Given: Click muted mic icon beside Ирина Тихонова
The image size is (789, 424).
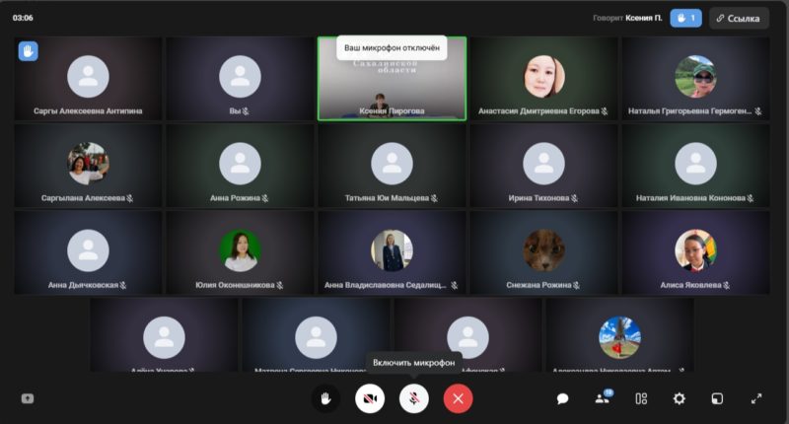Looking at the screenshot, I should [574, 198].
